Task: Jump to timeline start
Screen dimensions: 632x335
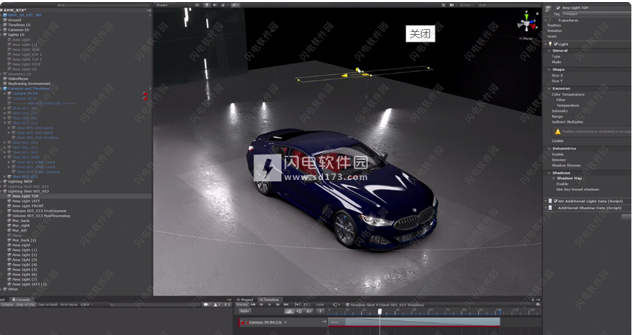Action: point(253,305)
